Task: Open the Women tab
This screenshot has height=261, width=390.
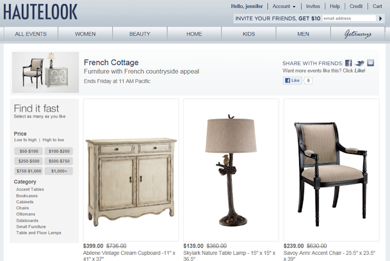Action: (x=85, y=34)
